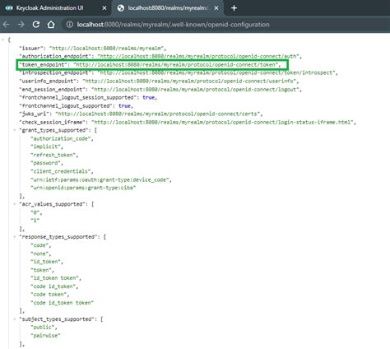View site info icon in address bar
Viewport: 390px width, 349px height.
click(70, 25)
